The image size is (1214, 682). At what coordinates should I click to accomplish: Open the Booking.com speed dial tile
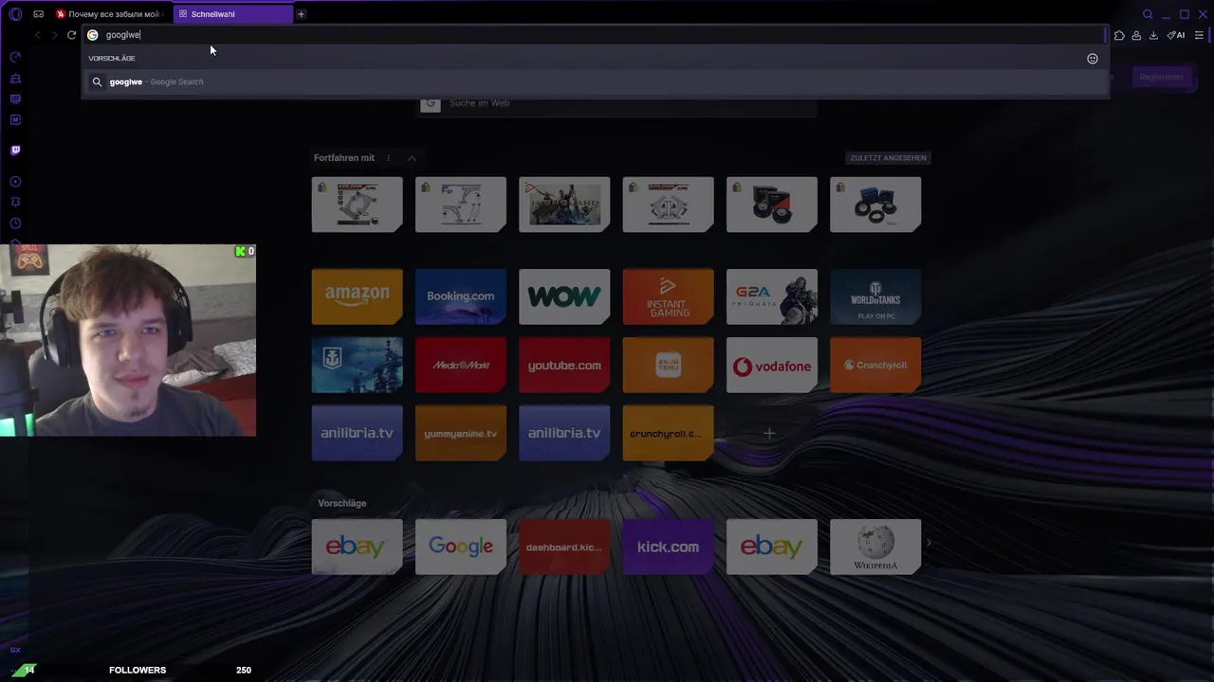click(x=460, y=296)
